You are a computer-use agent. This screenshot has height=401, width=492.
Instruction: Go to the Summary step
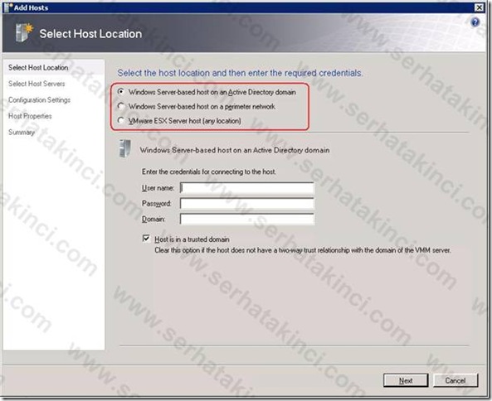point(22,133)
